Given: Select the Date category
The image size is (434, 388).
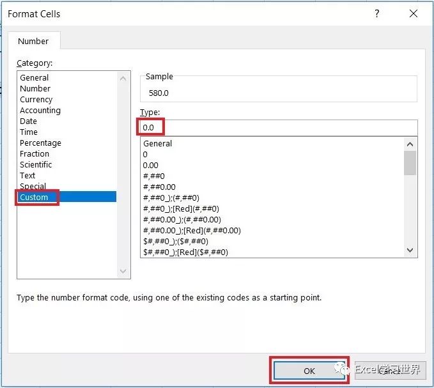Looking at the screenshot, I should pos(29,121).
